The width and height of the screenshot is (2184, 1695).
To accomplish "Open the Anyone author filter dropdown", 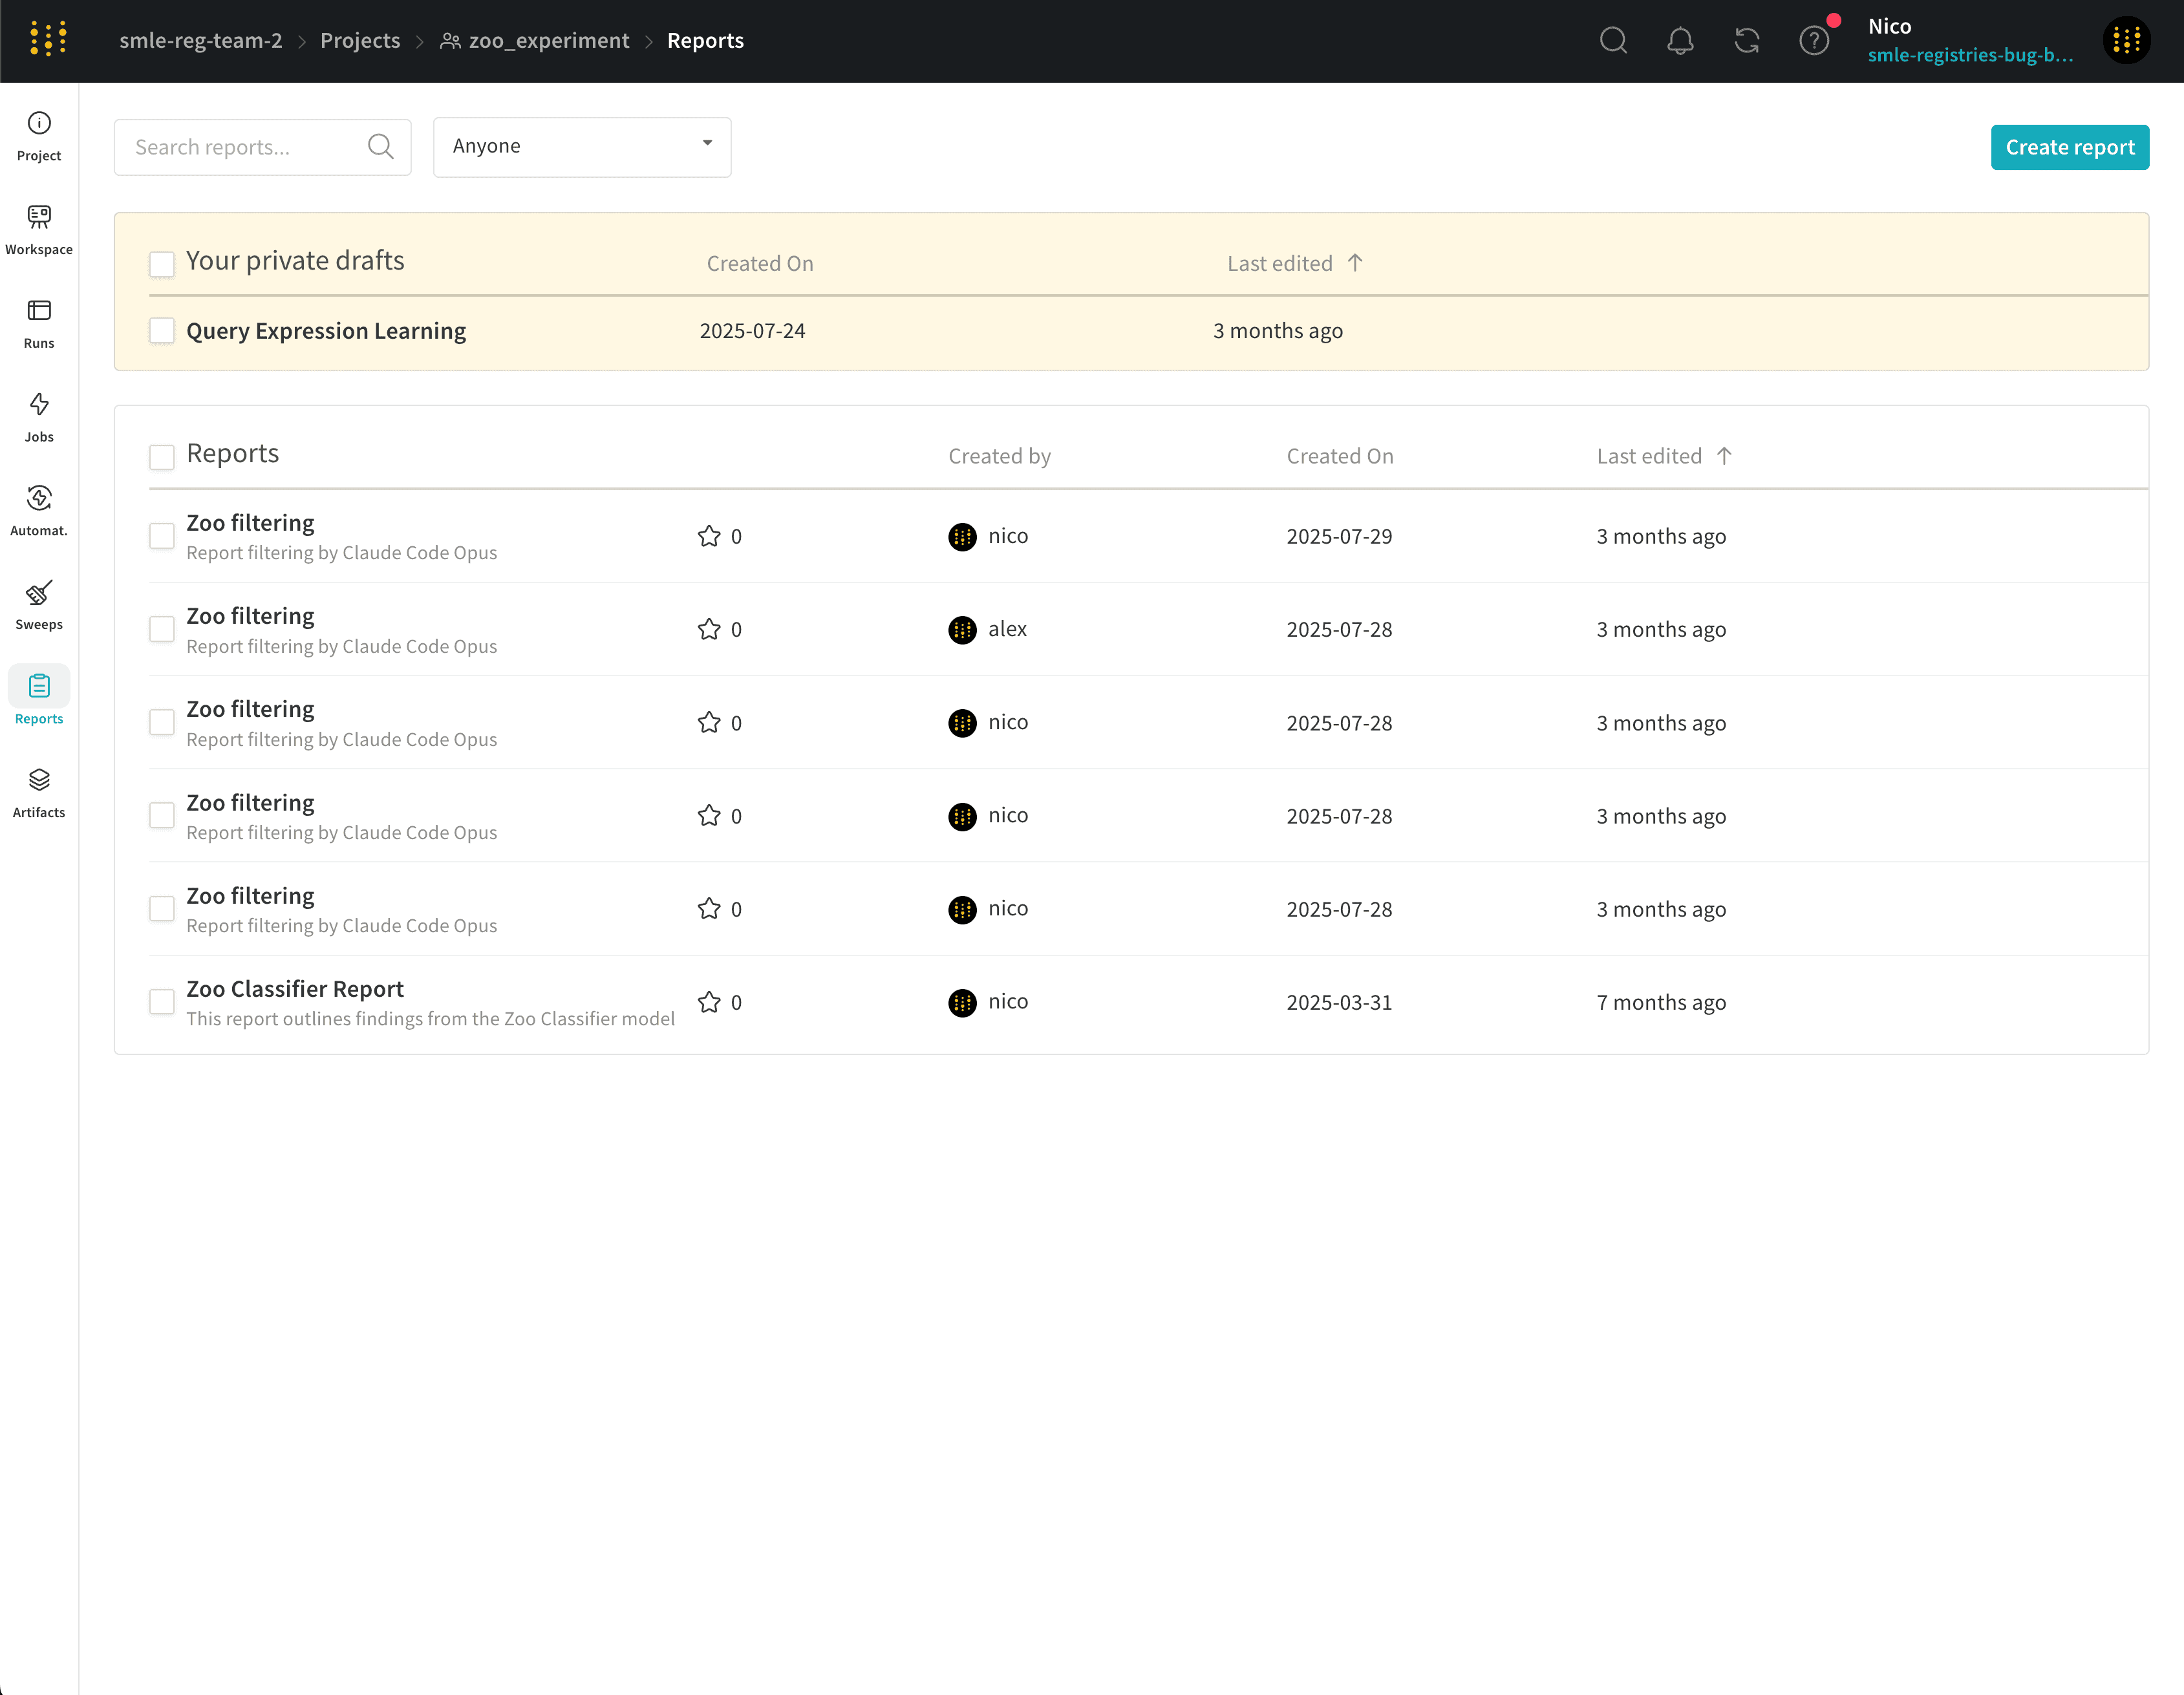I will tap(582, 146).
